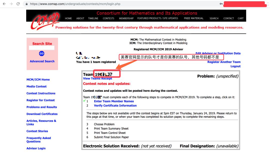Open the Media Contest link
270x153 pixels.
click(36, 86)
